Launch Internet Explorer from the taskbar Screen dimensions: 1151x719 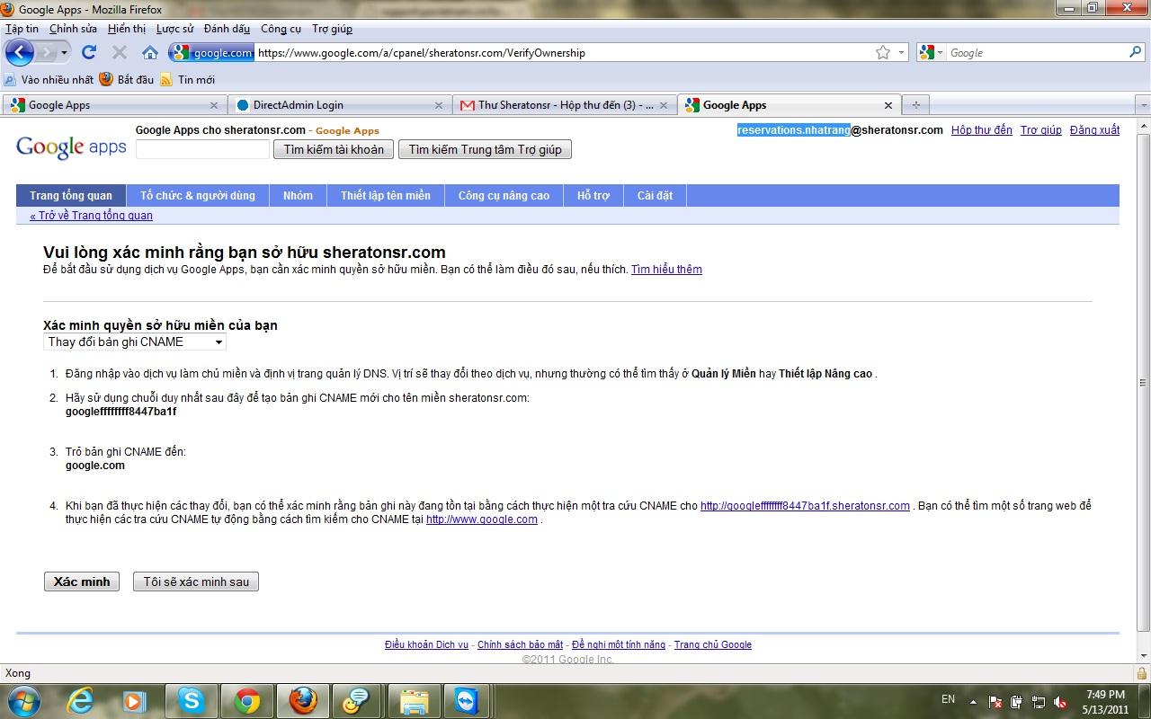pyautogui.click(x=80, y=701)
